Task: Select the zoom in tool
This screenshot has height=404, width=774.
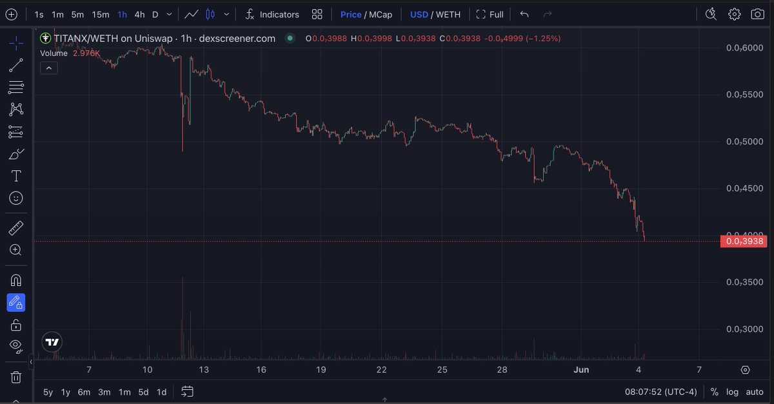Action: pos(16,250)
